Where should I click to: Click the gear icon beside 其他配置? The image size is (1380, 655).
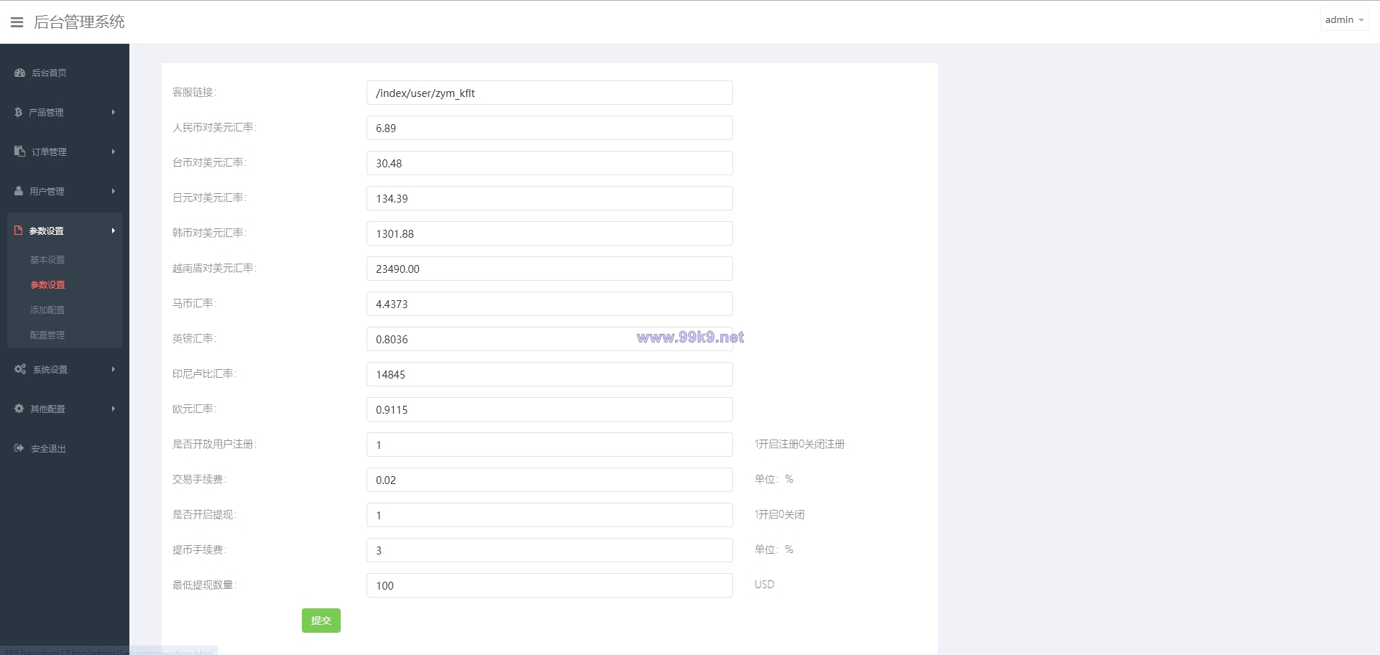[x=19, y=409]
